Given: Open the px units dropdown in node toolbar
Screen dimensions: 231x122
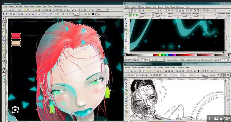Looking at the screenshot, I should tap(76, 14).
